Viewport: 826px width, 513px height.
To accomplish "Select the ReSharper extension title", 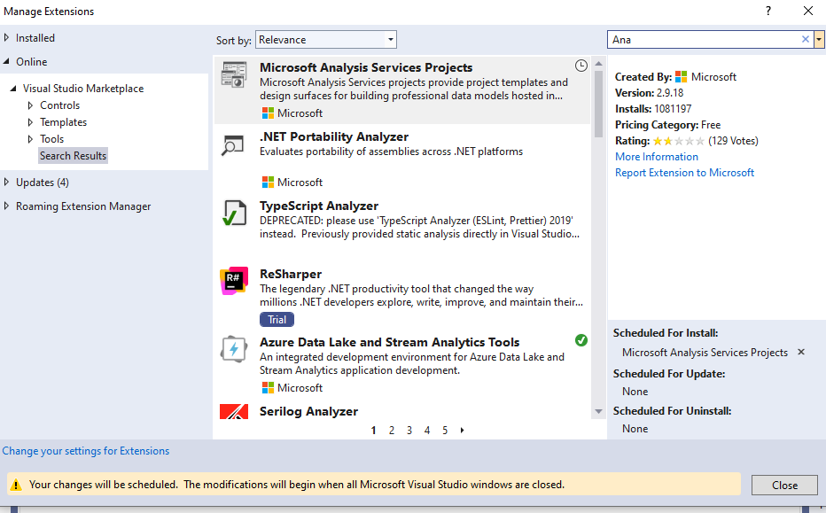I will [291, 274].
